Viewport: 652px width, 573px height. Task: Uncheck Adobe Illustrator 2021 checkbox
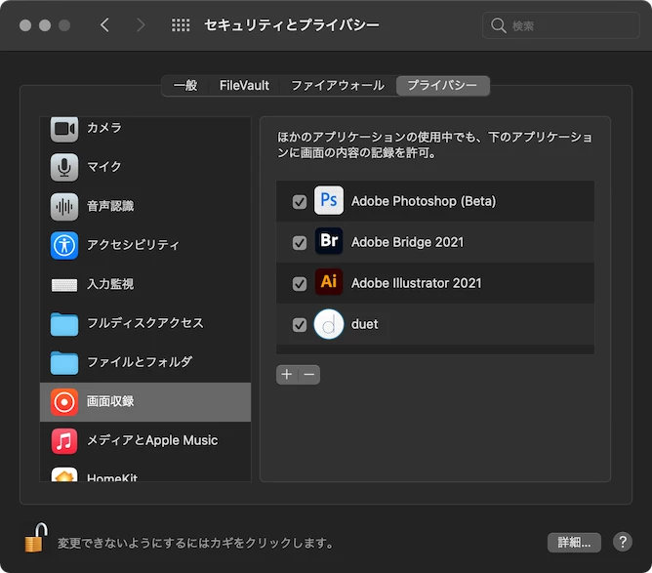[x=300, y=284]
